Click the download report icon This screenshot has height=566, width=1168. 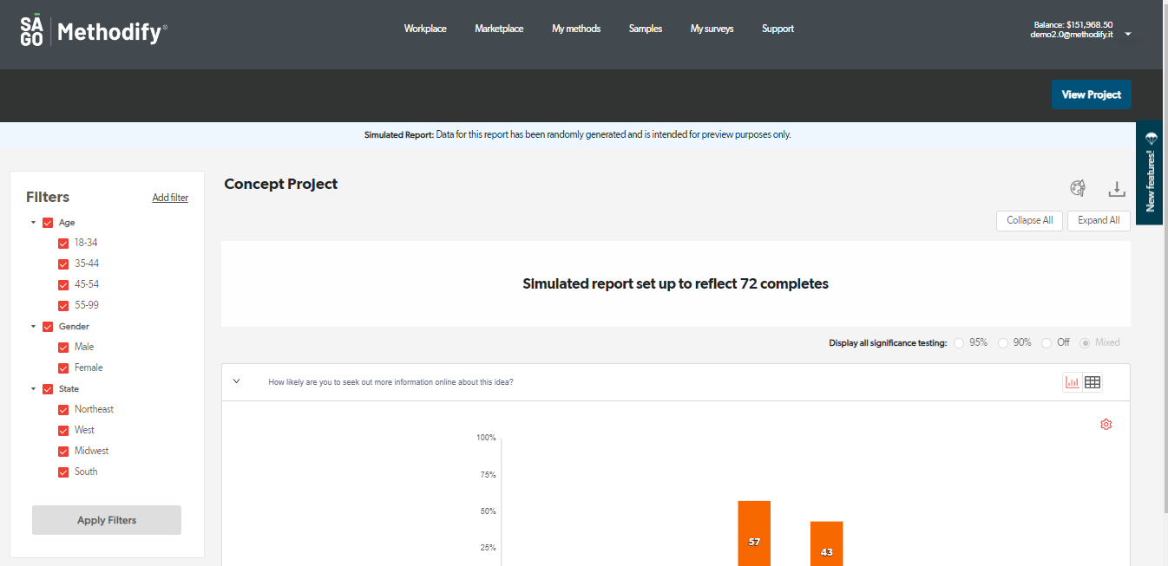tap(1116, 188)
